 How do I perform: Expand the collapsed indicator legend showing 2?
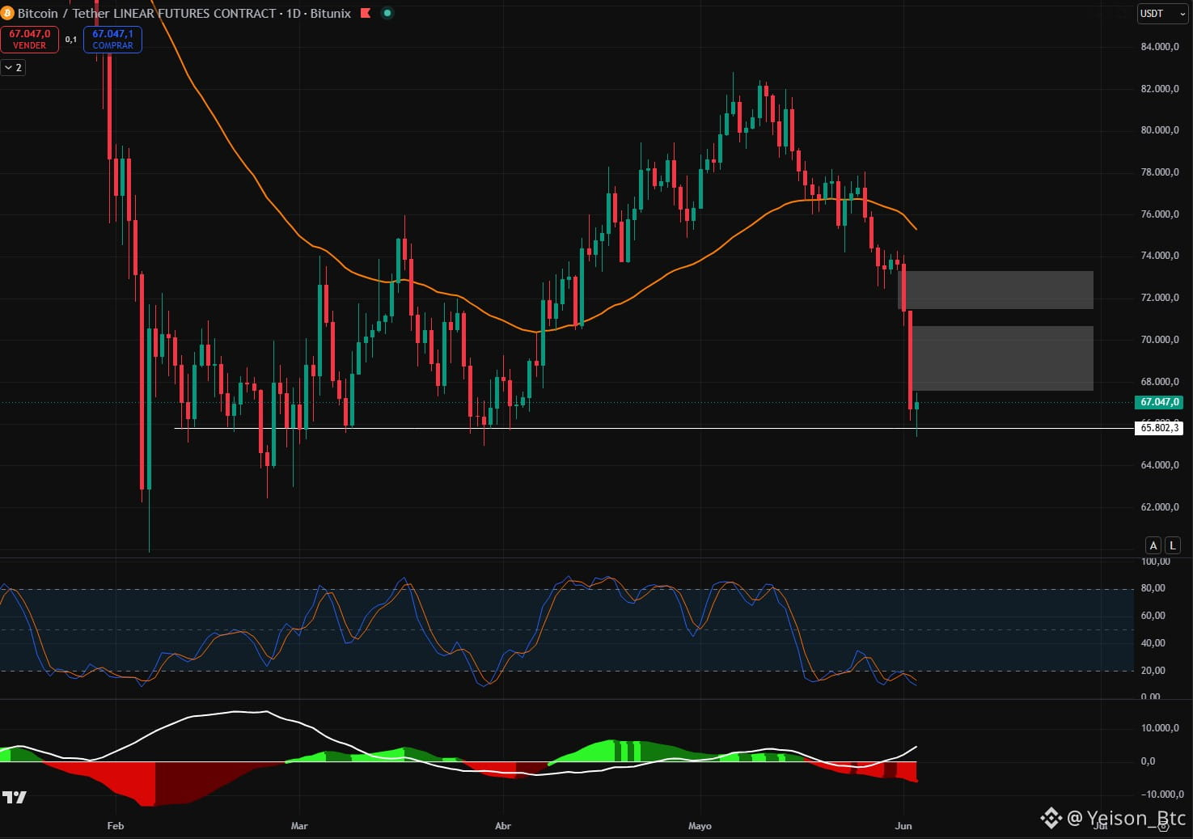point(13,67)
